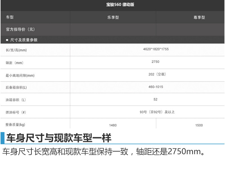The height and width of the screenshot is (169, 225).
Task: Click the dimensions value "4620*1820*1755"
Action: pyautogui.click(x=156, y=49)
